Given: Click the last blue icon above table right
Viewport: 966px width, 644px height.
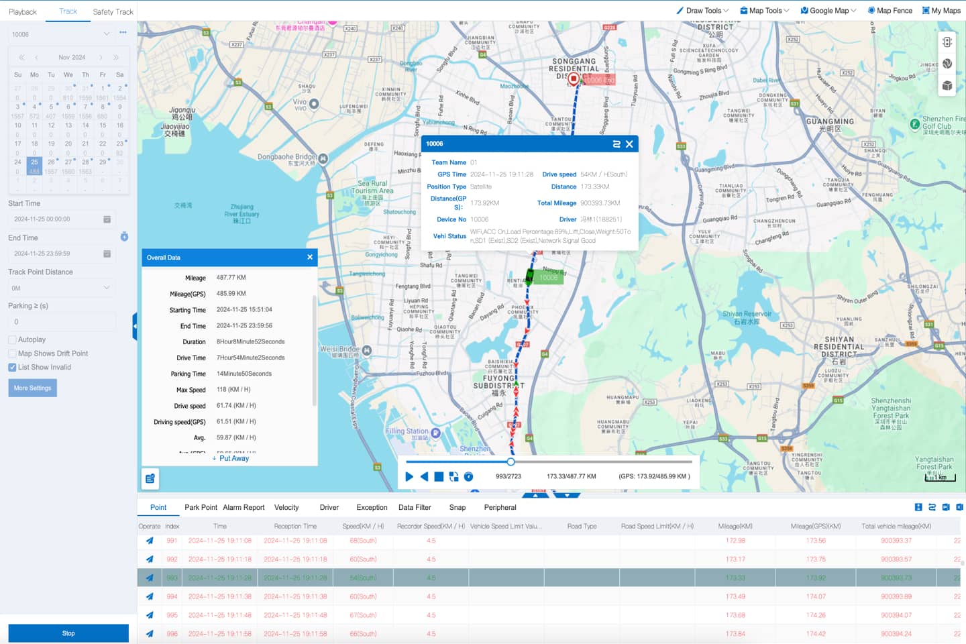Looking at the screenshot, I should (959, 507).
